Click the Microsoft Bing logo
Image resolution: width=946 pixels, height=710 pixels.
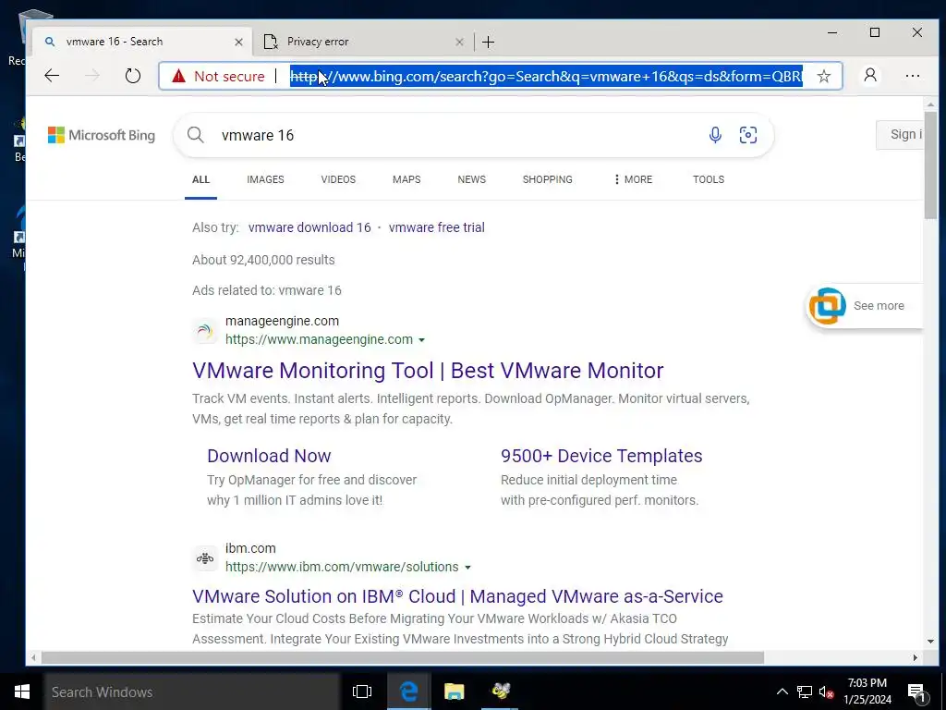coord(102,135)
